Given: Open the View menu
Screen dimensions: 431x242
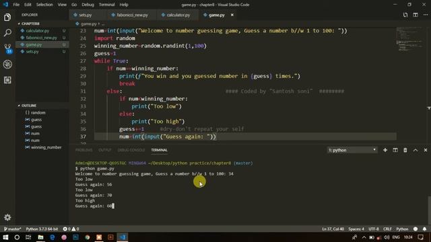Looking at the screenshot, I should pyautogui.click(x=62, y=5).
